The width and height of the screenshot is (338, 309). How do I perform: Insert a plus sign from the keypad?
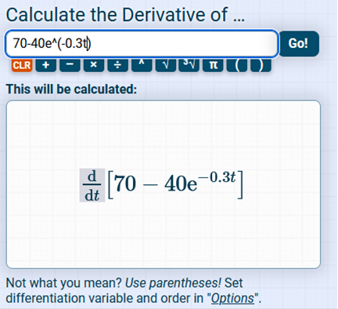pyautogui.click(x=46, y=65)
